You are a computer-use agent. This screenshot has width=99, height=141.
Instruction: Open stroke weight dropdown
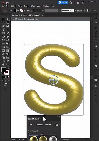[x=43, y=11]
